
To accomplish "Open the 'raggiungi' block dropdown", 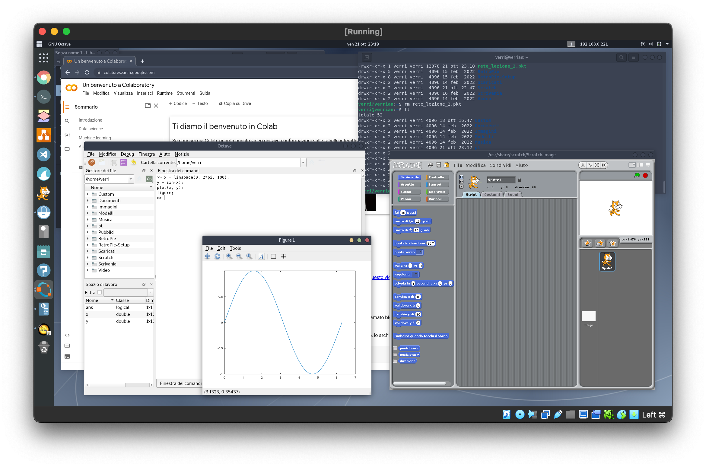I will coord(415,275).
